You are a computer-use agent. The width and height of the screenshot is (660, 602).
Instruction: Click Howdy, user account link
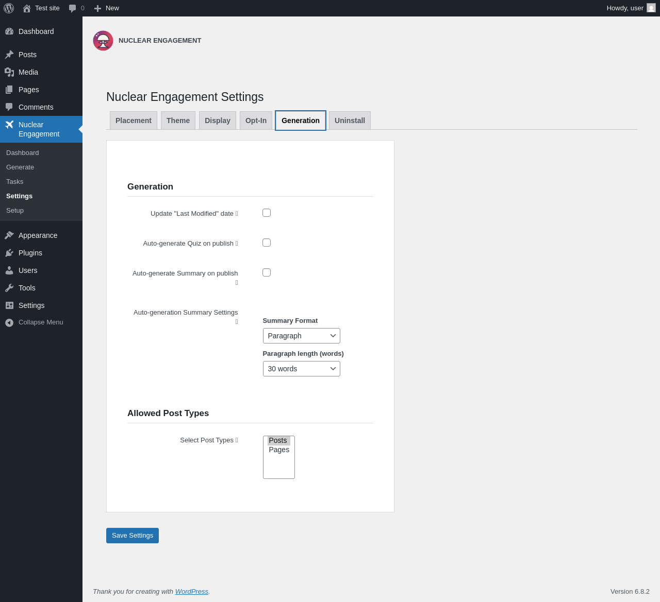[x=625, y=8]
